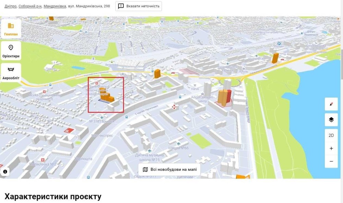Open the map layers selector
This screenshot has width=343, height=203.
click(331, 120)
